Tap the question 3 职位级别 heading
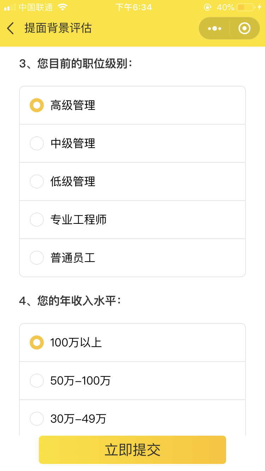This screenshot has height=471, width=265. coord(76,64)
